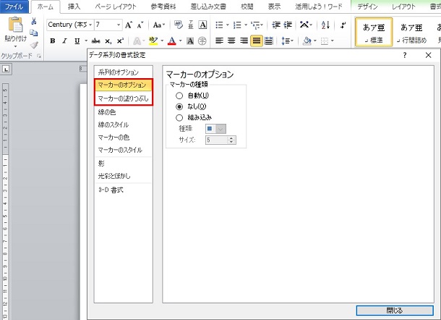Toggle Italic formatting
Screen dimensions: 441x320
point(64,41)
